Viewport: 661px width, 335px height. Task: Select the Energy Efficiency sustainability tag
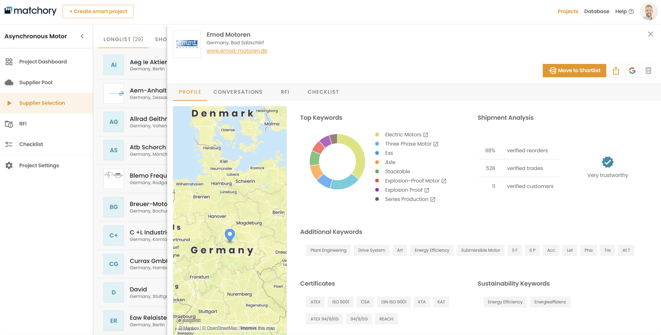pyautogui.click(x=505, y=302)
